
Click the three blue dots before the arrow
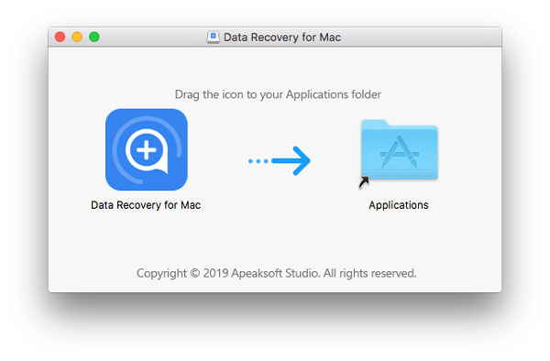click(258, 161)
